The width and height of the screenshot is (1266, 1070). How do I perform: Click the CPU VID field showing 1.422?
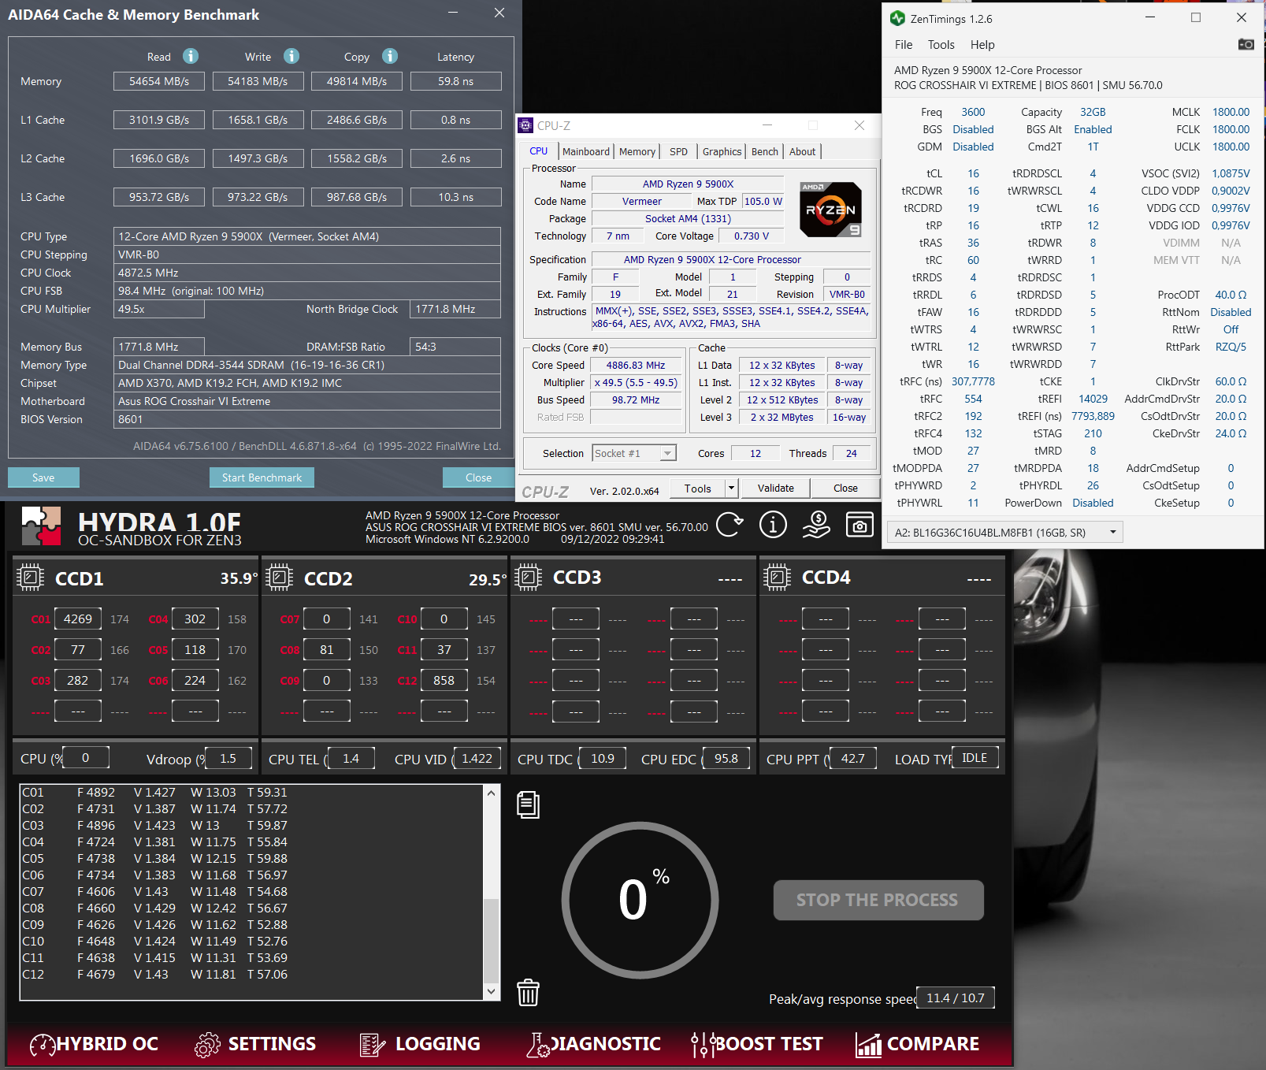pyautogui.click(x=477, y=759)
